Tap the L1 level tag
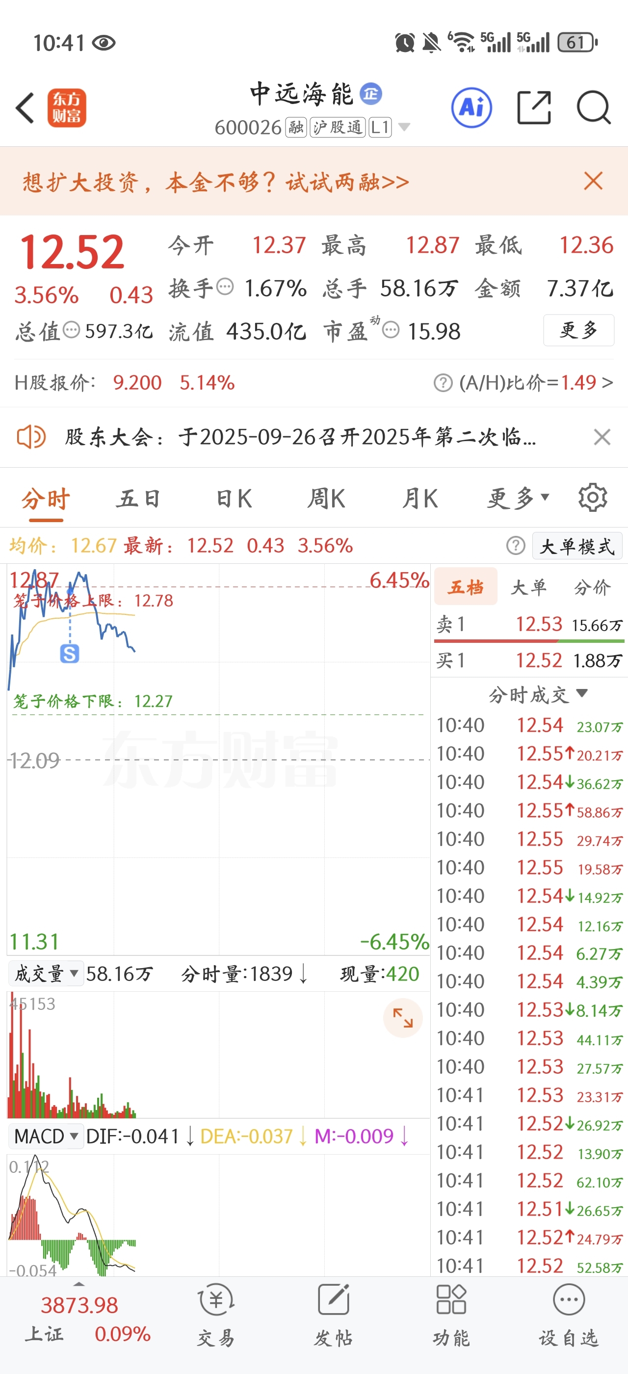Viewport: 628px width, 1374px height. click(380, 127)
